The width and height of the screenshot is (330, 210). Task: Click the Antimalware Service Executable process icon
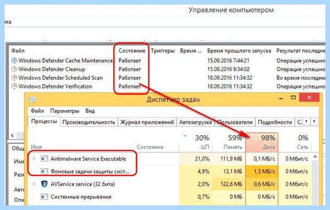pyautogui.click(x=44, y=159)
